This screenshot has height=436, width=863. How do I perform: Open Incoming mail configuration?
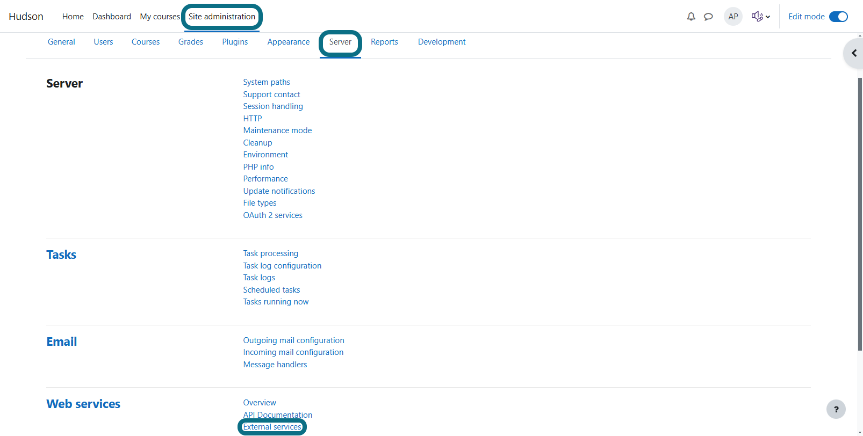293,352
